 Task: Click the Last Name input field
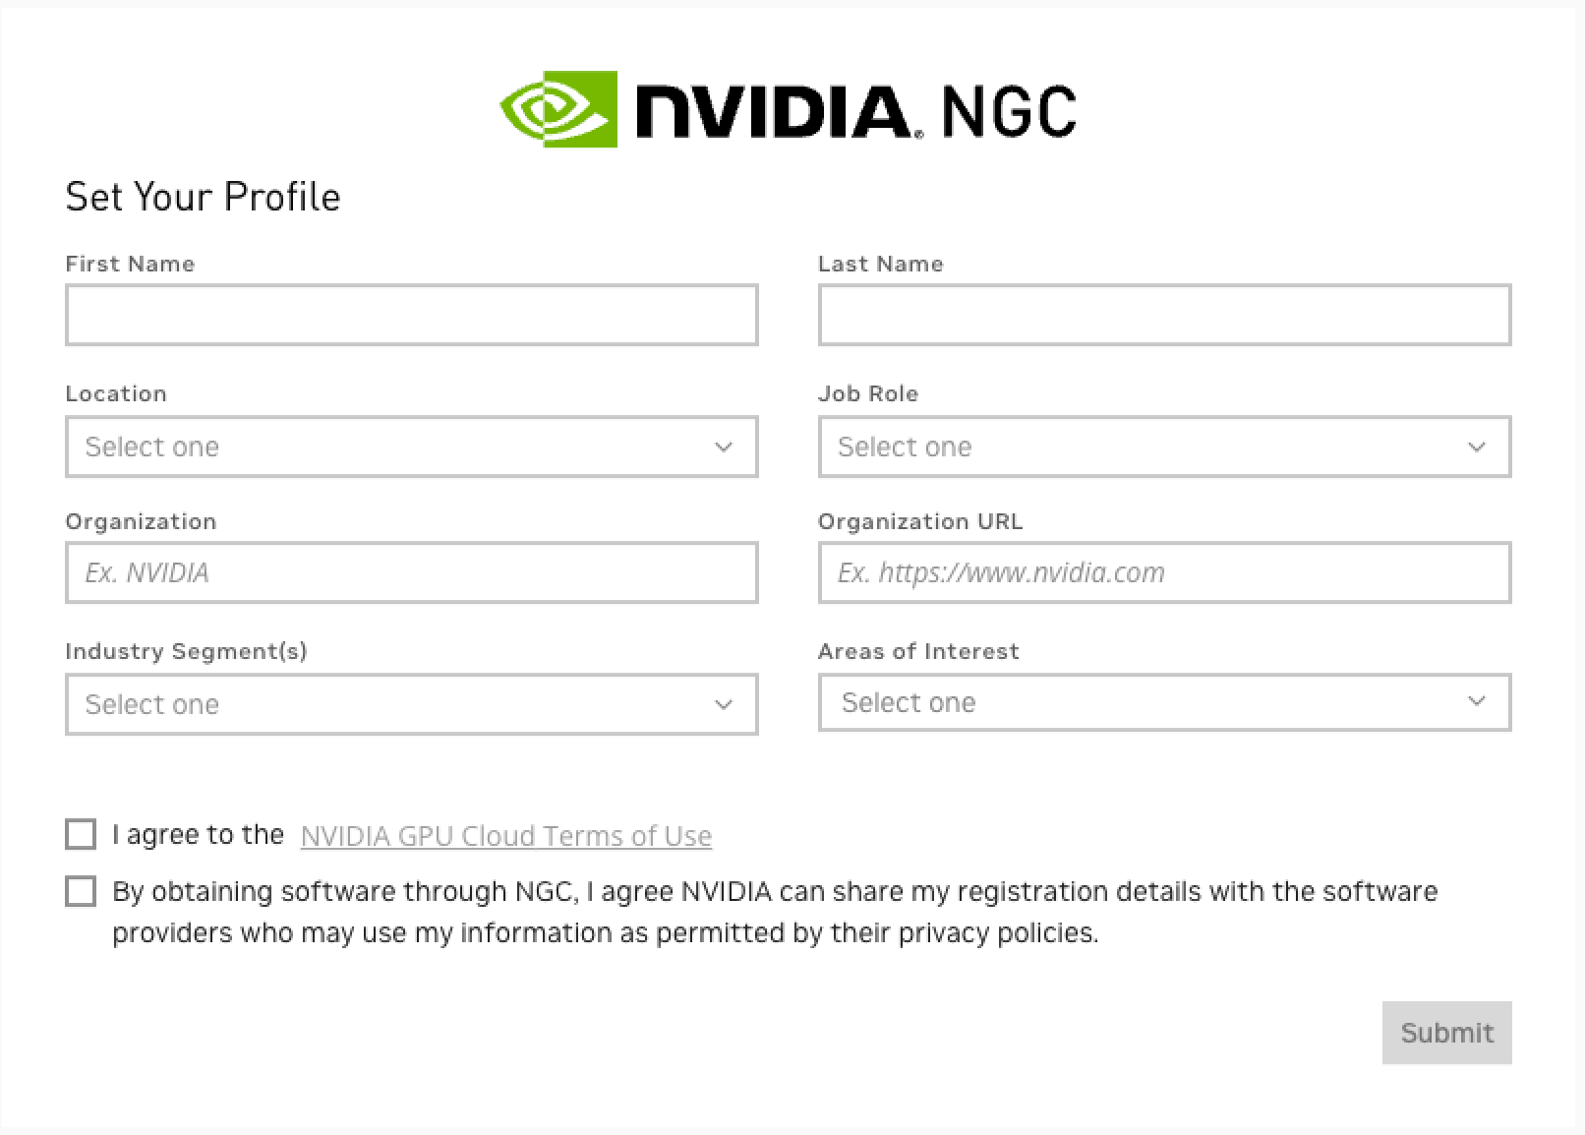point(1164,315)
